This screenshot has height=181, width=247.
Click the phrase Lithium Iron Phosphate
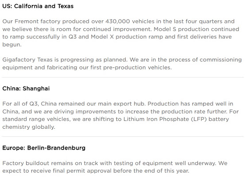coord(156,119)
